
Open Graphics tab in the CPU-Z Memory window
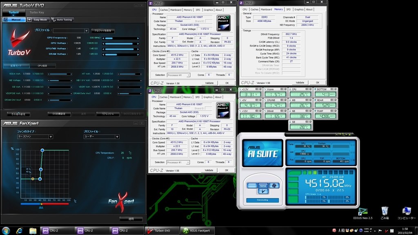point(299,9)
